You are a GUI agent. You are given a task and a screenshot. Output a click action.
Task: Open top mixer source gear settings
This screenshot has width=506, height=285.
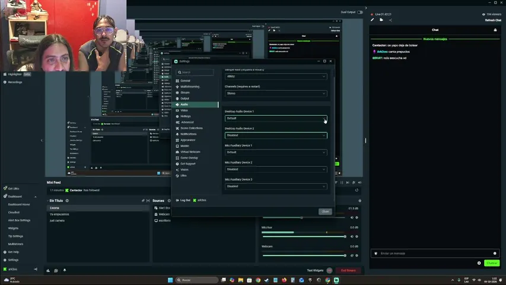(357, 217)
